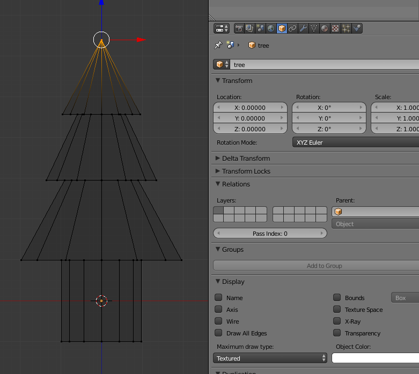Image resolution: width=419 pixels, height=374 pixels.
Task: Enable the Draw All Edges checkbox
Action: [x=218, y=333]
